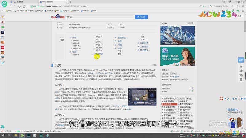
Task: Click MPEG-21 entry in contents list
Action: click(x=99, y=45)
